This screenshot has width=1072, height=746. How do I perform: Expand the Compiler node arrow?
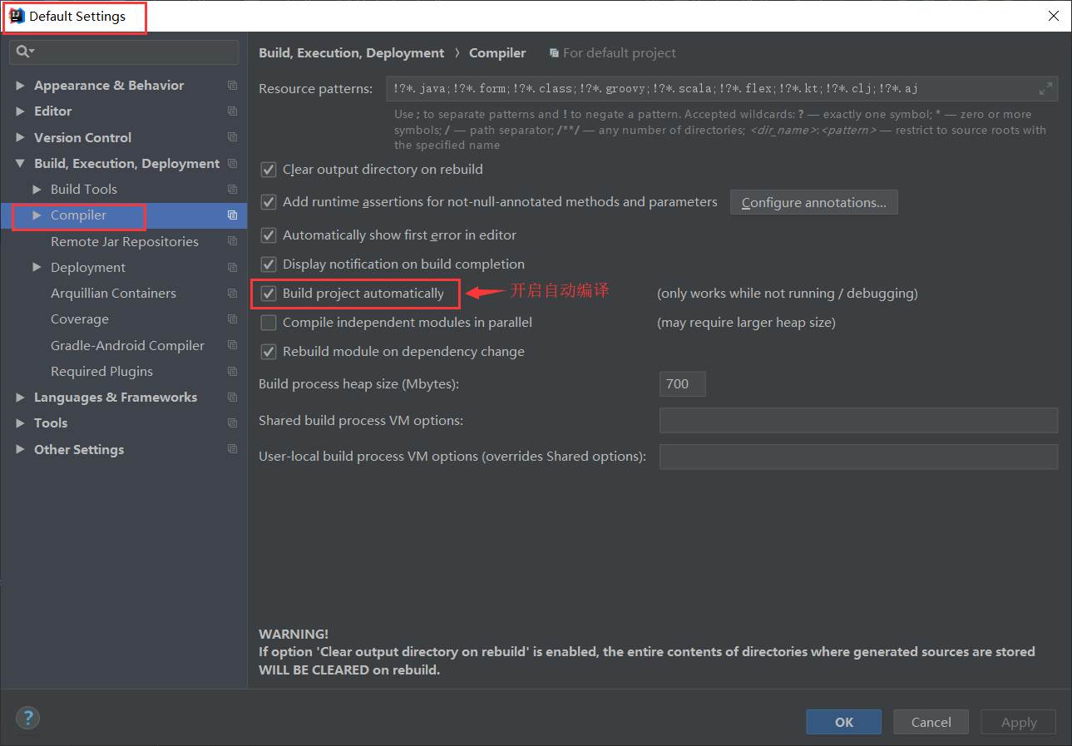pyautogui.click(x=37, y=215)
